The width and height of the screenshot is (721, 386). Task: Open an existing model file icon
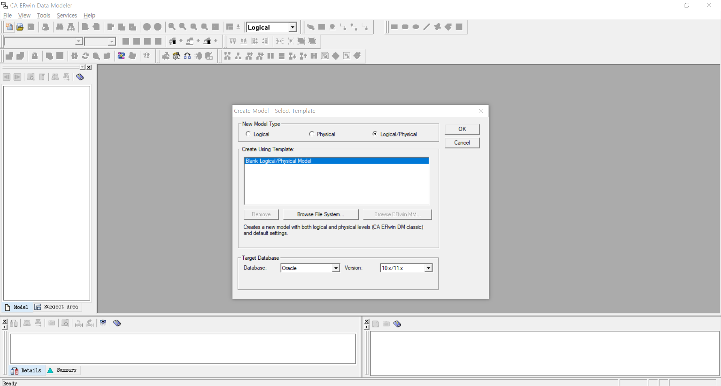(20, 27)
